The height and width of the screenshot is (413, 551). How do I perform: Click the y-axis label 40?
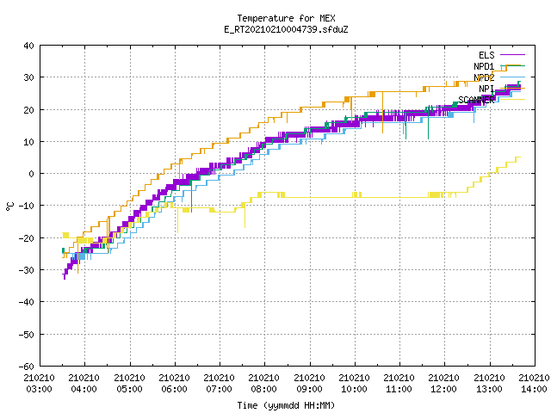[28, 46]
